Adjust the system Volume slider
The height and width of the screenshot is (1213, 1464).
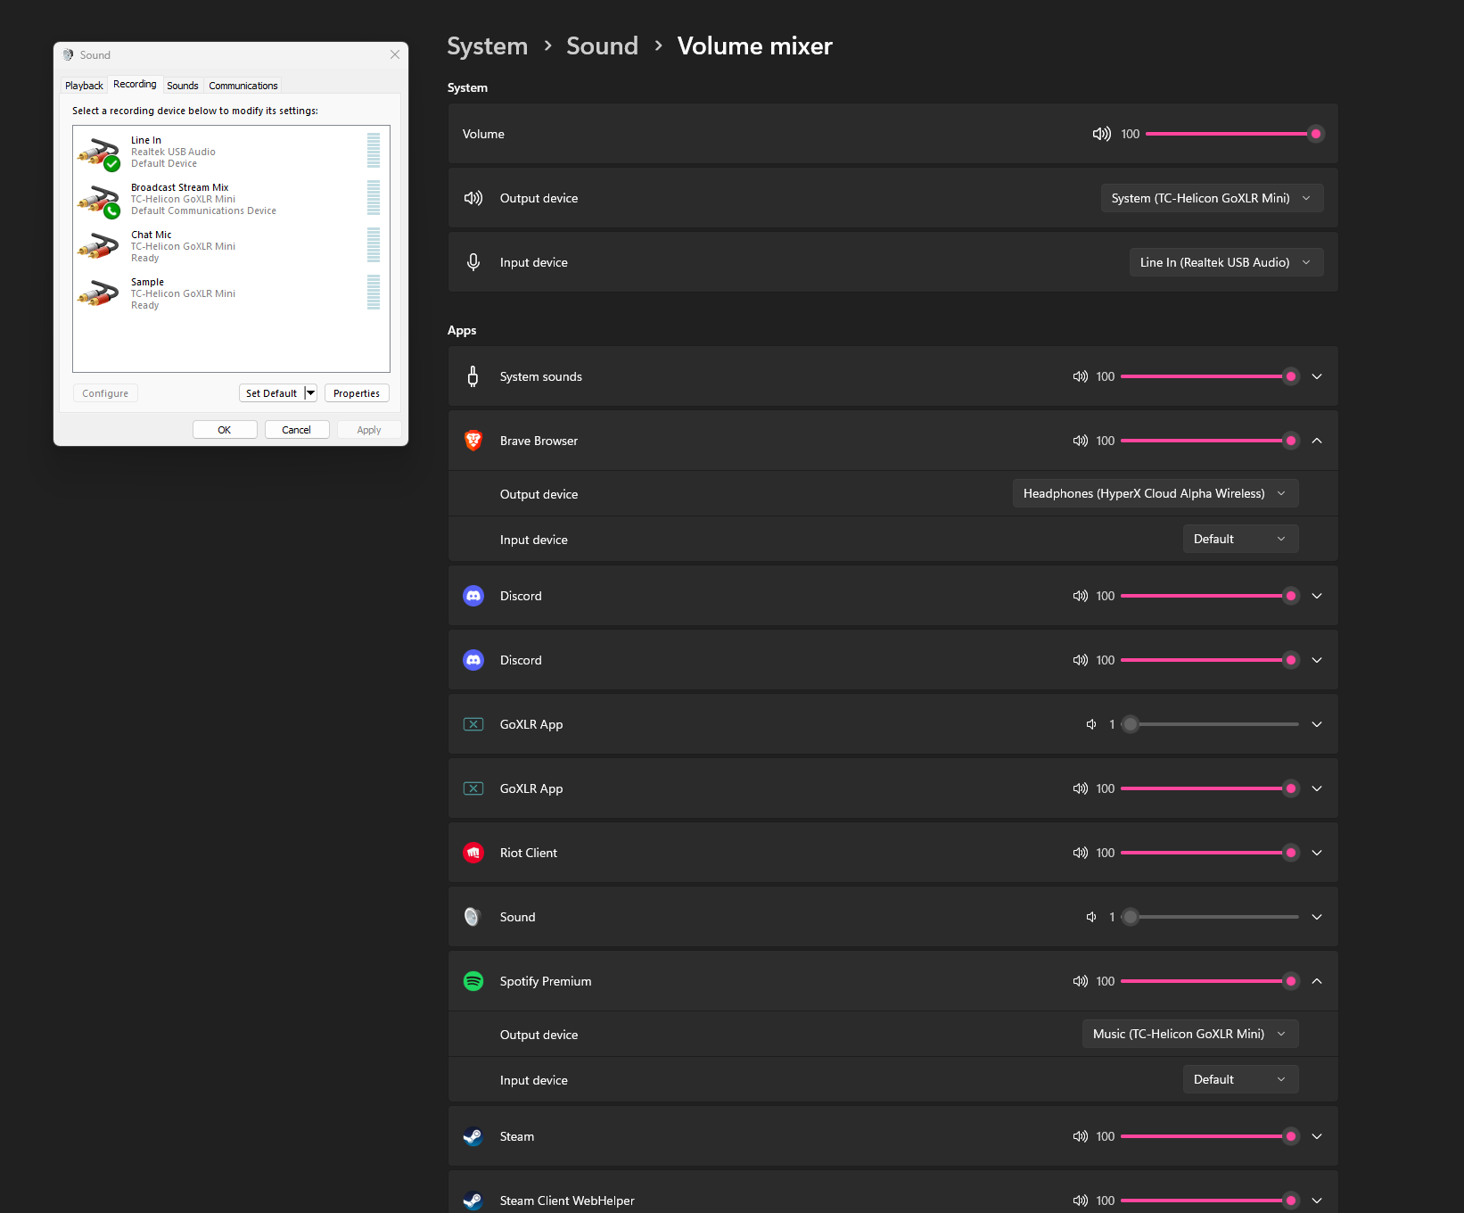point(1235,134)
